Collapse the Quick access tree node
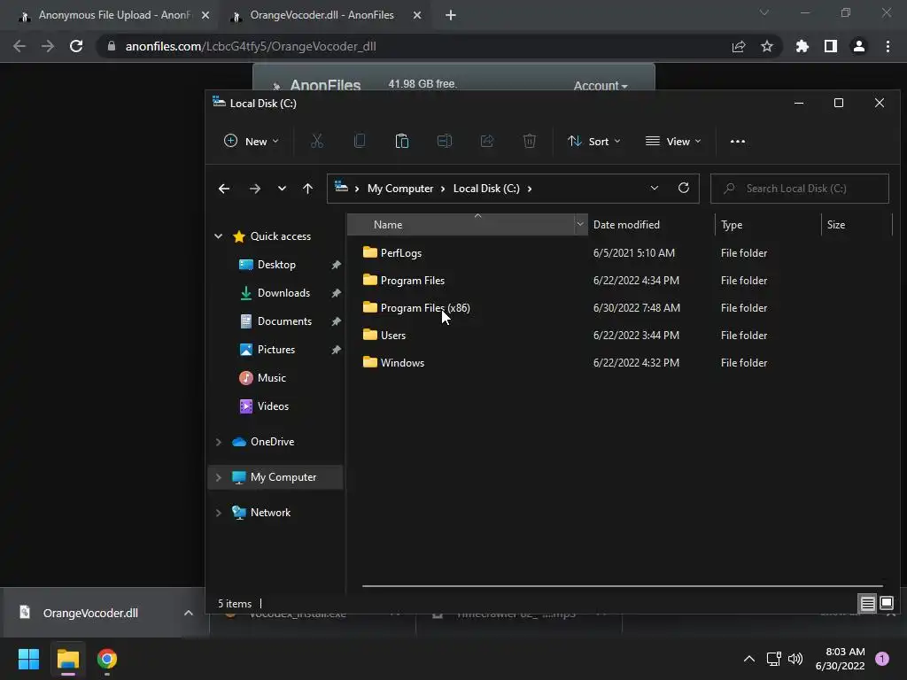Image resolution: width=907 pixels, height=680 pixels. coord(218,236)
